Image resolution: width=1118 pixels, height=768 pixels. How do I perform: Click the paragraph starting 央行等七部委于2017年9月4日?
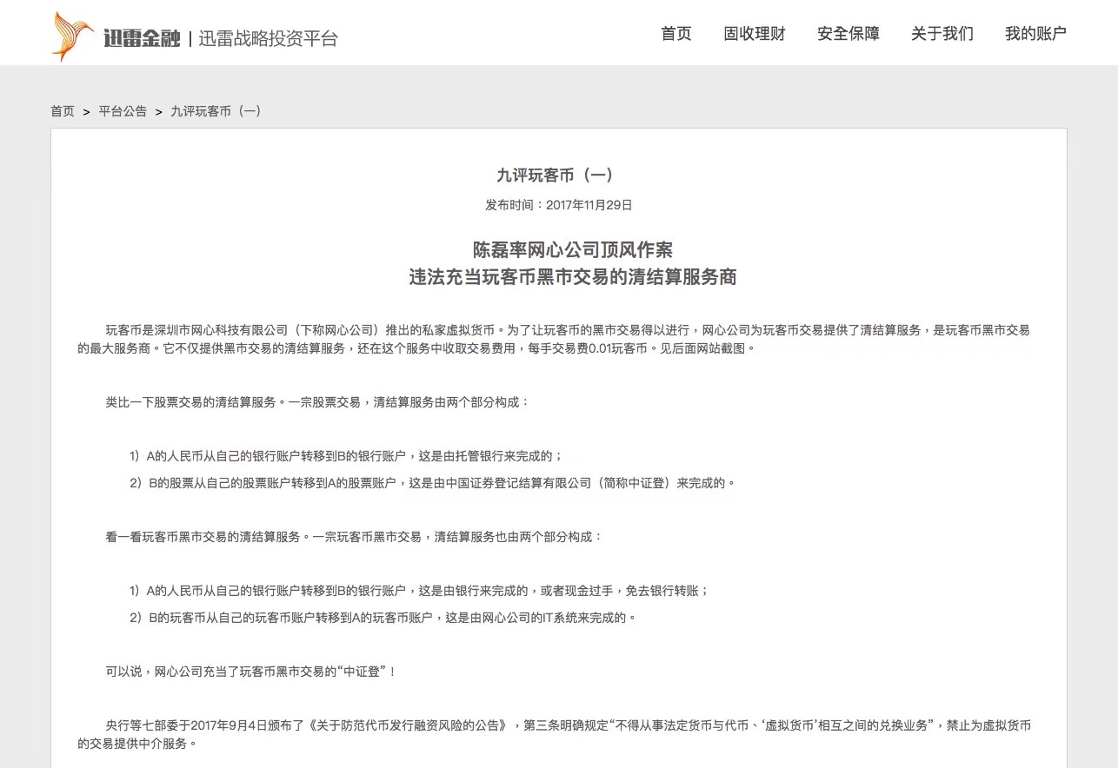[x=554, y=733]
